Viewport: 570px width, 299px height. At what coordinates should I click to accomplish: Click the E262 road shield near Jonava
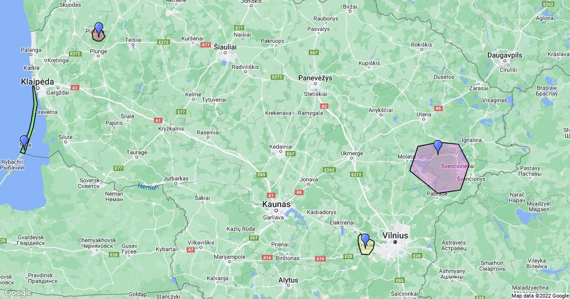pyautogui.click(x=329, y=169)
